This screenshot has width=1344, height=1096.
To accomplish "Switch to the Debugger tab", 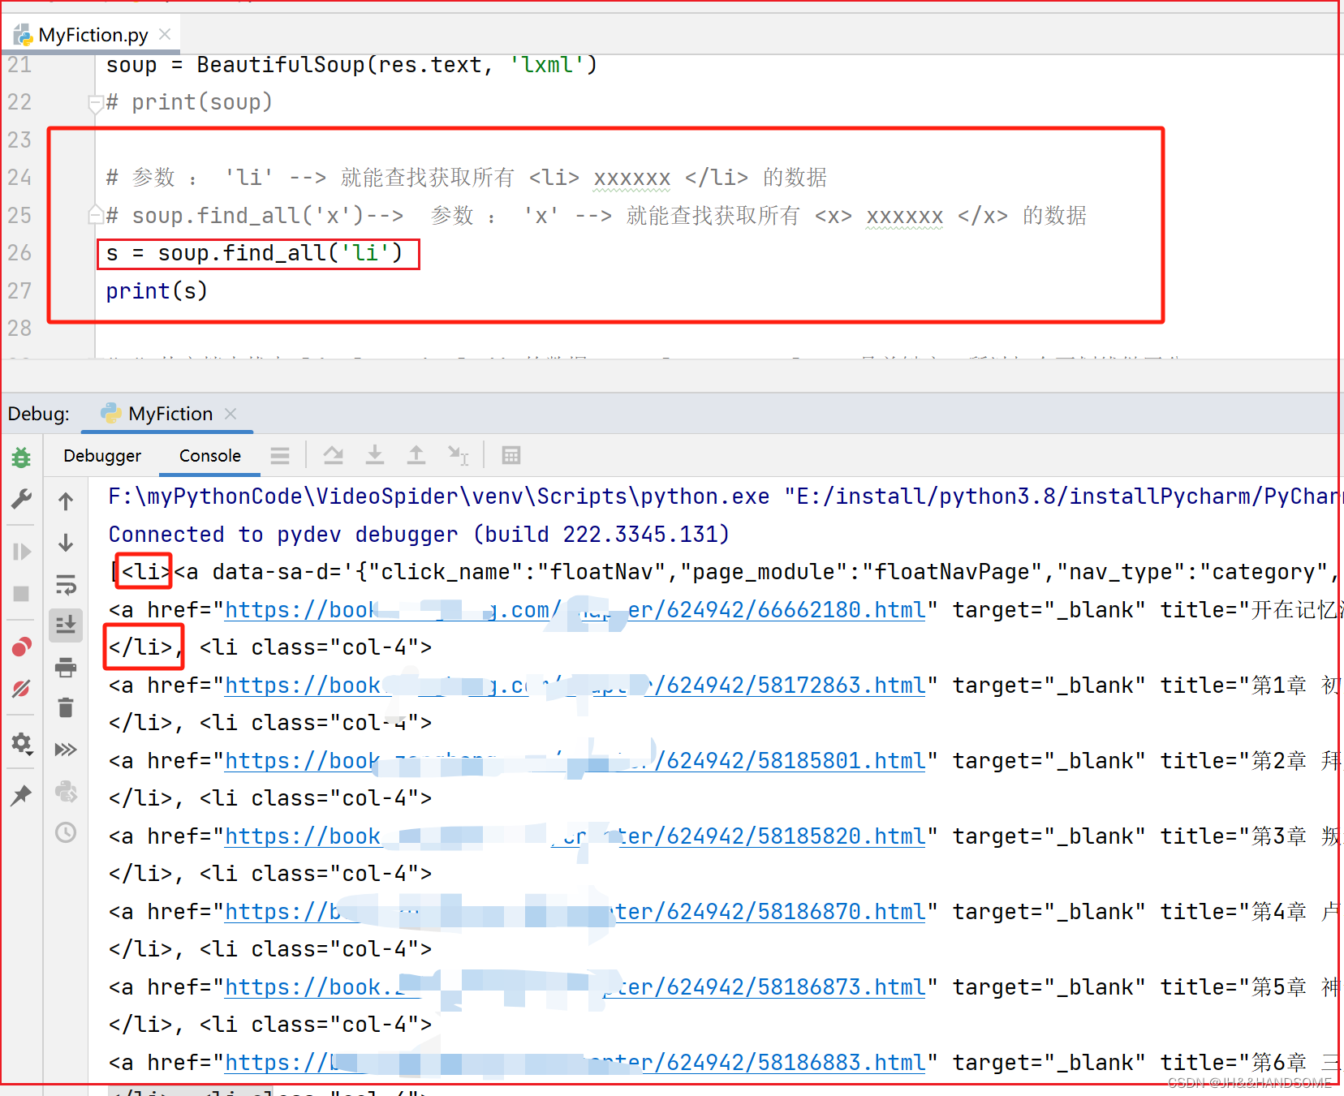I will coord(102,456).
